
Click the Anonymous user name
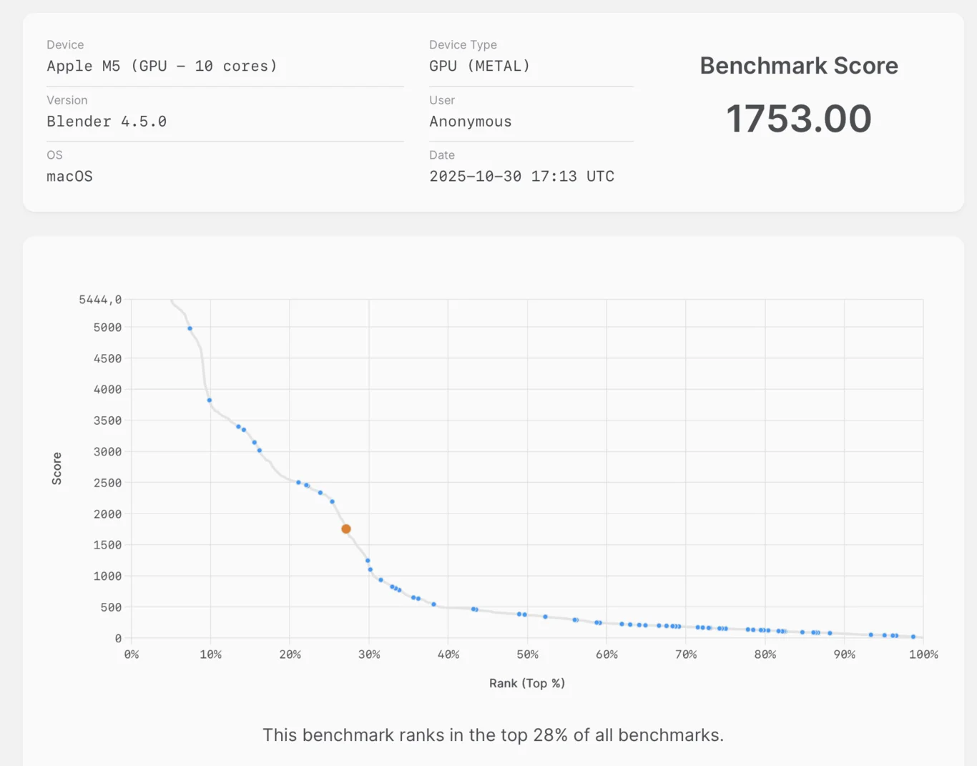click(x=470, y=122)
